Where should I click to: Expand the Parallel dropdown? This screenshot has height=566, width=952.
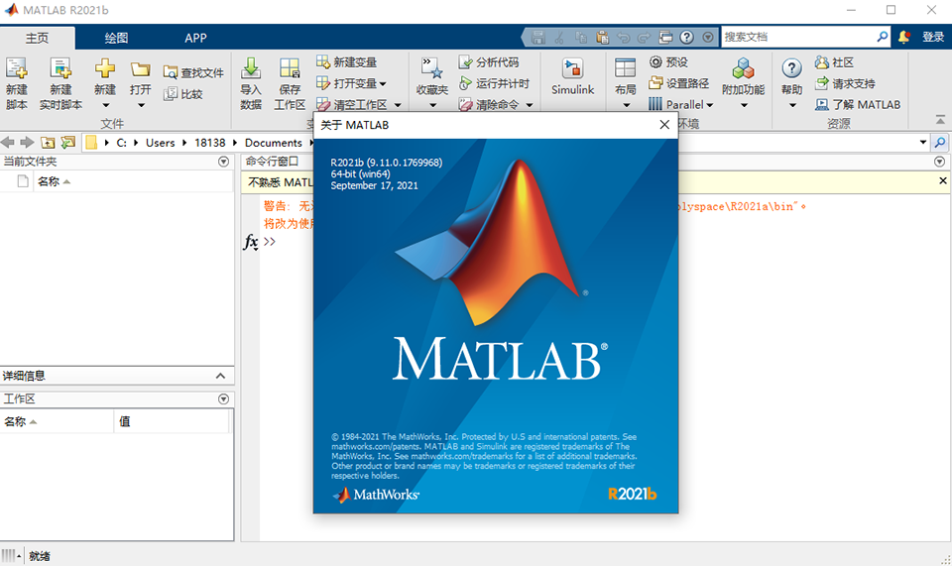click(x=710, y=105)
